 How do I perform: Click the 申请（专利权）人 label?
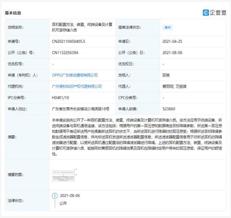point(22,75)
